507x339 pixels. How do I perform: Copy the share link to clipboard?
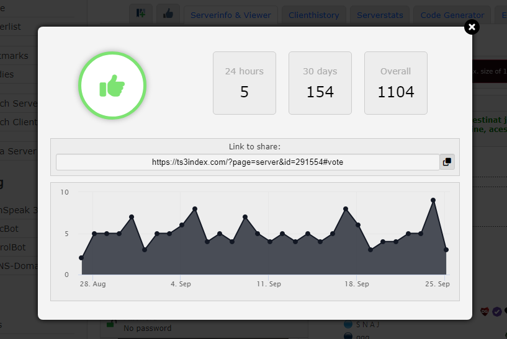pos(447,162)
